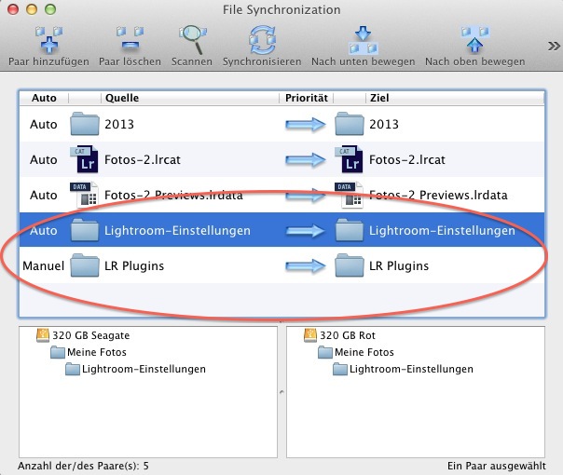Sort by the Auto column header
The image size is (563, 475).
pos(44,98)
